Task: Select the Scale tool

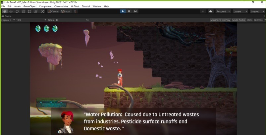Action: (24, 11)
